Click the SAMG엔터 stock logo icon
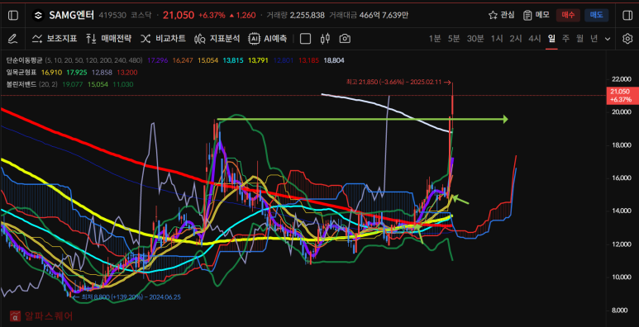The image size is (639, 327). tap(38, 16)
